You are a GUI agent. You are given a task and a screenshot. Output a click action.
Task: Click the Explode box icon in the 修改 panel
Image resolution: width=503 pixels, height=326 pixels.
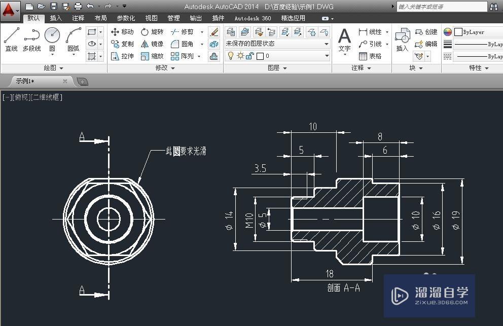(x=213, y=44)
